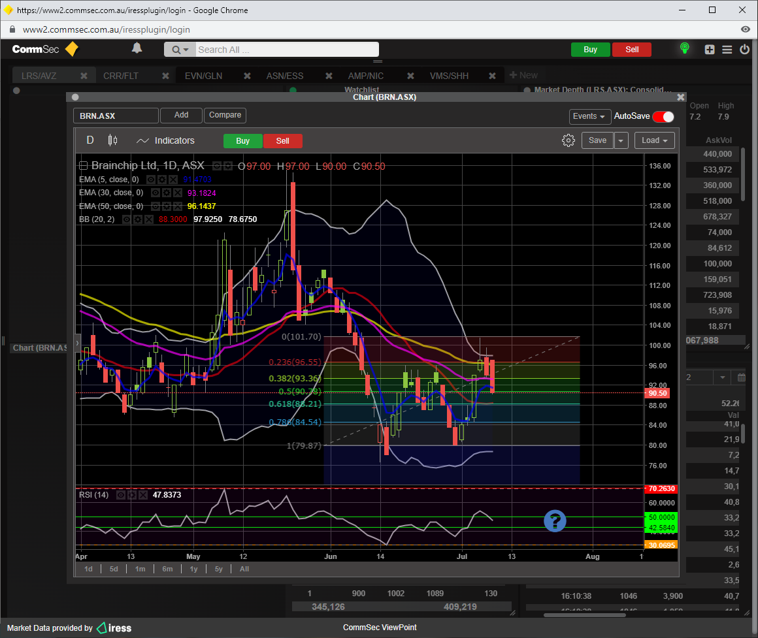
Task: Open the arrow dropdown next to Save
Action: point(621,140)
